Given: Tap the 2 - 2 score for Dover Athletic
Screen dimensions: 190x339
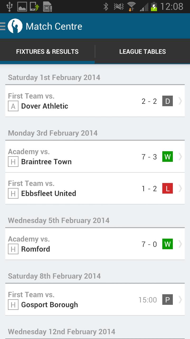Looking at the screenshot, I should pos(149,101).
